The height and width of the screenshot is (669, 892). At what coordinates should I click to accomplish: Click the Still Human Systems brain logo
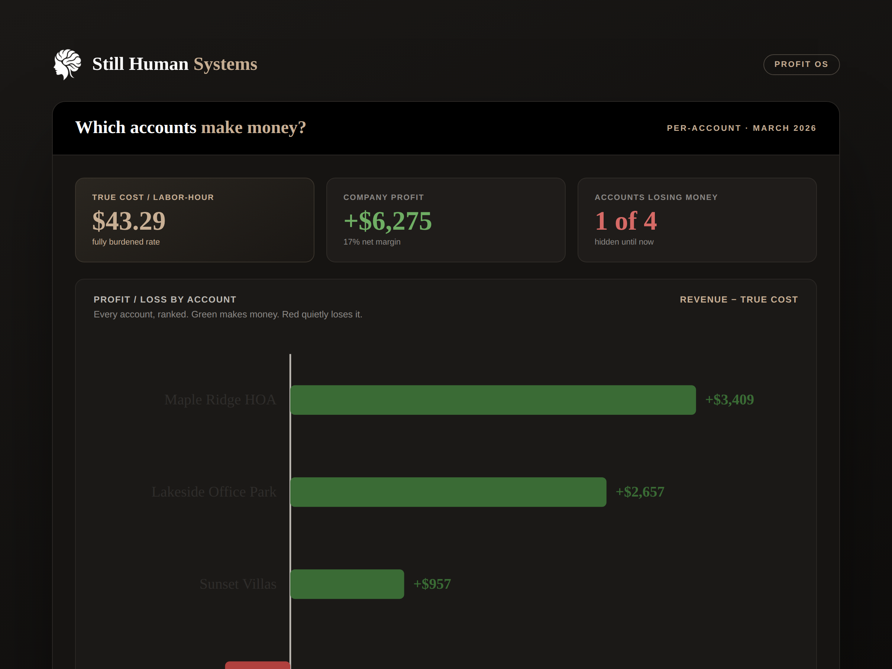coord(68,65)
